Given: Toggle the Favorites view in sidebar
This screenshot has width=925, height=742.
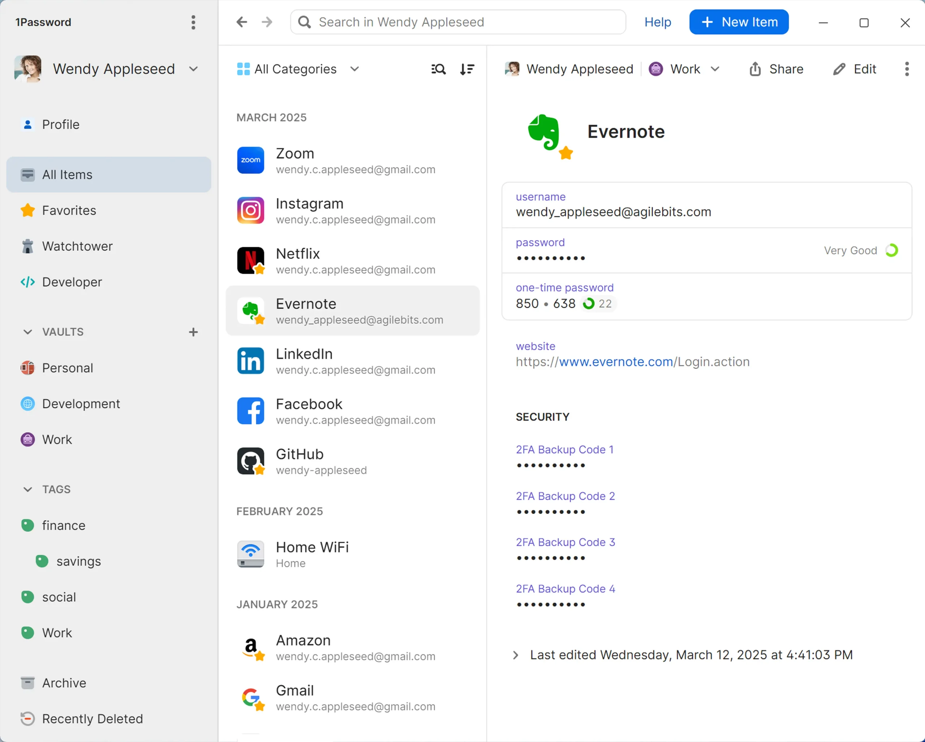Looking at the screenshot, I should click(69, 210).
